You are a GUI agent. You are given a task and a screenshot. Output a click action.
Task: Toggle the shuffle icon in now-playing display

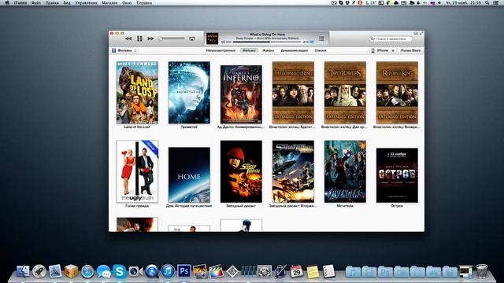[312, 42]
